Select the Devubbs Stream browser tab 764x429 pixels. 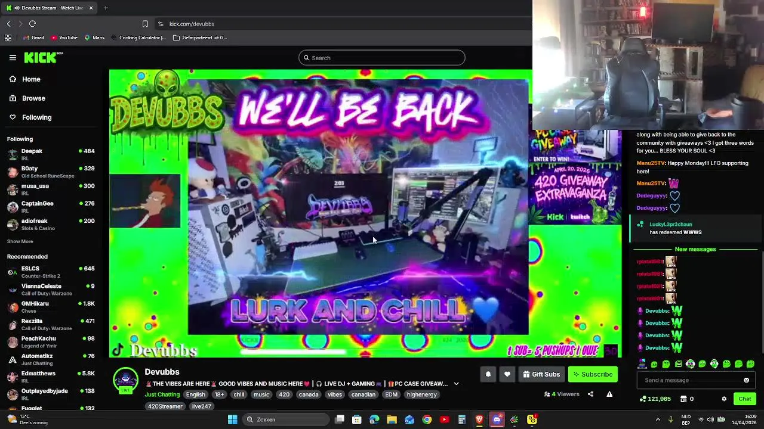50,8
